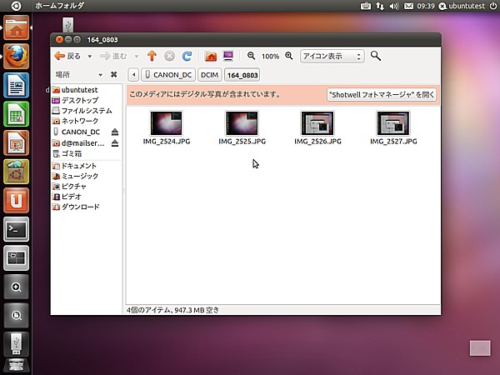Open ビデオ bookmark in the sidebar

pyautogui.click(x=87, y=197)
